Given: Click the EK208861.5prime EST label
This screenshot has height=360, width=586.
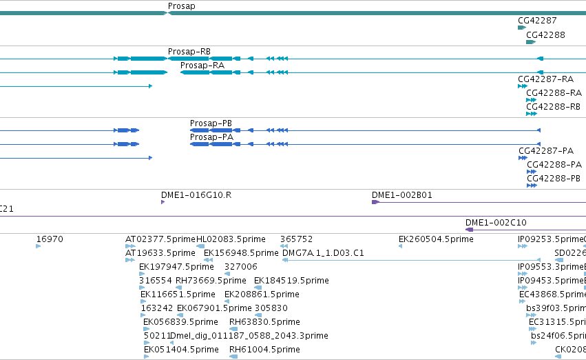Looking at the screenshot, I should pos(262,295).
